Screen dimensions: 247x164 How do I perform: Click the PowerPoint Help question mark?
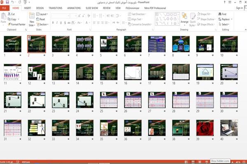point(224,2)
